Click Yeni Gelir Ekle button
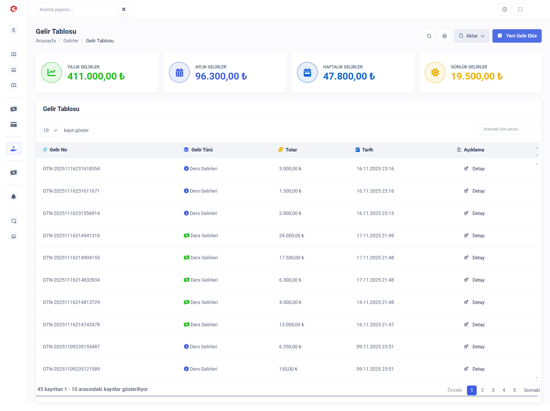Viewport: 550px width, 411px height. [x=516, y=36]
